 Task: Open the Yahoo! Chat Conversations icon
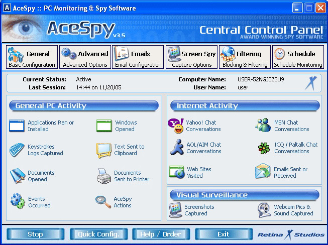(x=176, y=126)
